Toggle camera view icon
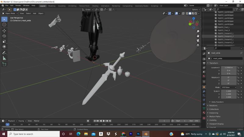This screenshot has width=244, height=137. (x=198, y=40)
